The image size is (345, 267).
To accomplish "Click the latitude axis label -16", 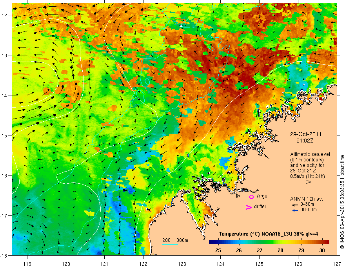I will (x=4, y=176).
